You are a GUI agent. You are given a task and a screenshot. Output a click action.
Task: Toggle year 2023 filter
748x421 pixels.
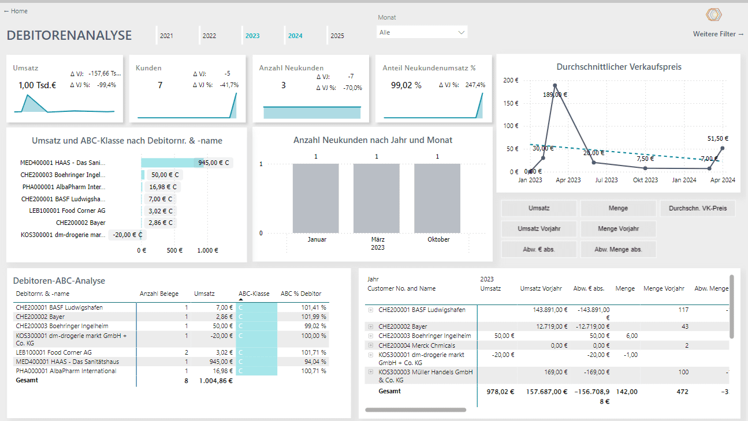252,36
